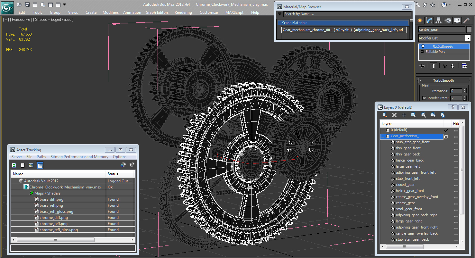The image size is (475, 258).
Task: Click Make Unique modifier icon
Action: [x=444, y=66]
